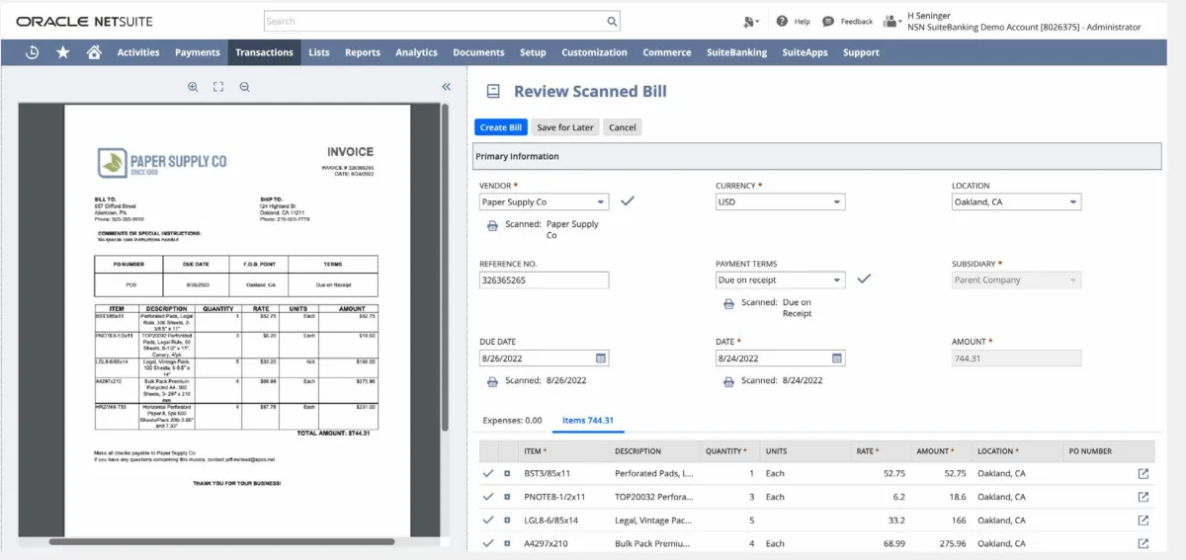The image size is (1186, 560).
Task: Click the user role account icon
Action: click(x=892, y=21)
